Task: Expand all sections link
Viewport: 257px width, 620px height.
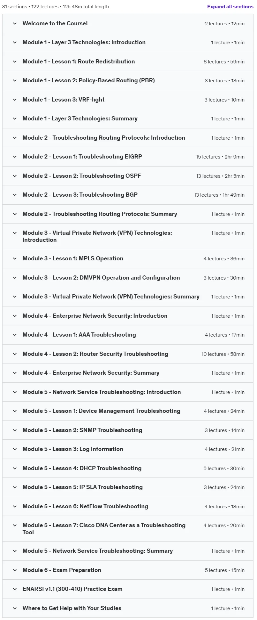Action: coord(230,6)
